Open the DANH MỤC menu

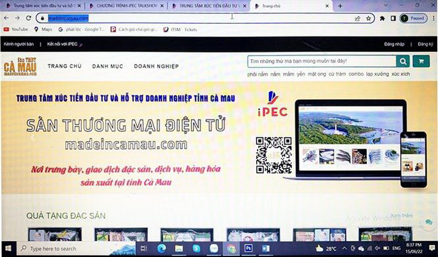tap(108, 66)
